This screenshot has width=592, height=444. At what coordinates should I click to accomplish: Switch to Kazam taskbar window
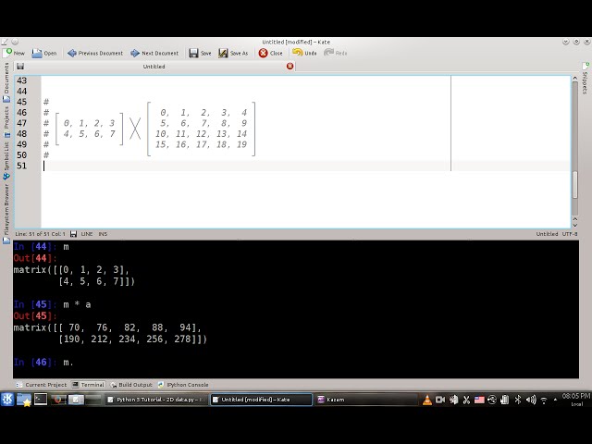pos(365,400)
